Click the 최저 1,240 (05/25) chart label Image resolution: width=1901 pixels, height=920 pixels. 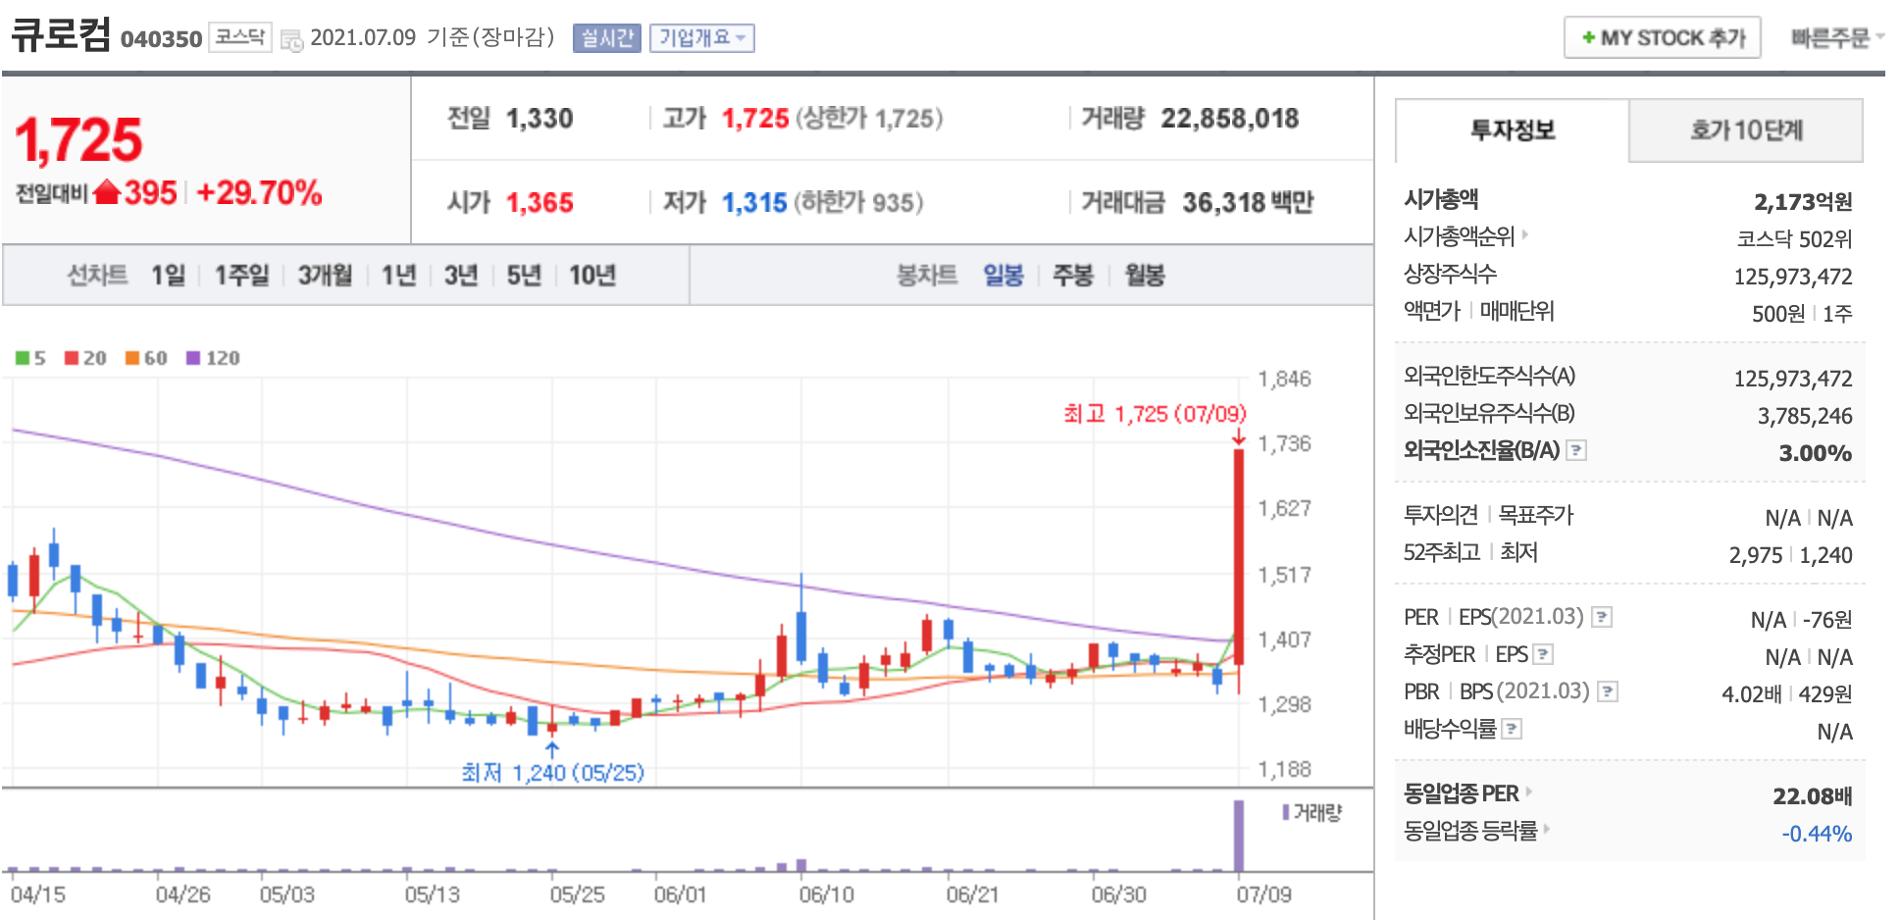552,773
